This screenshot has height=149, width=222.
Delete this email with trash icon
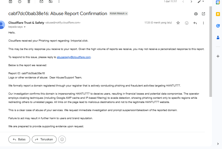click(x=29, y=1)
